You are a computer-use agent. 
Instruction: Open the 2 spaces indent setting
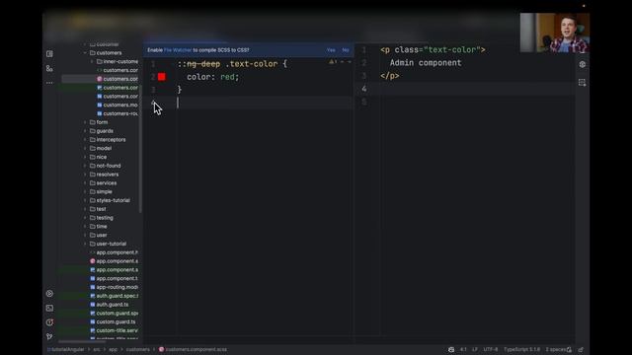(x=556, y=350)
